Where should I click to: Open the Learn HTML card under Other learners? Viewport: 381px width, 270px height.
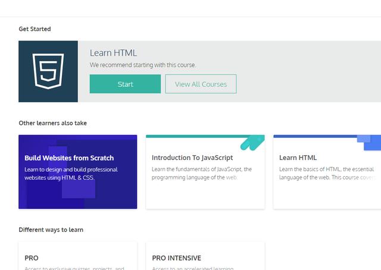(327, 172)
